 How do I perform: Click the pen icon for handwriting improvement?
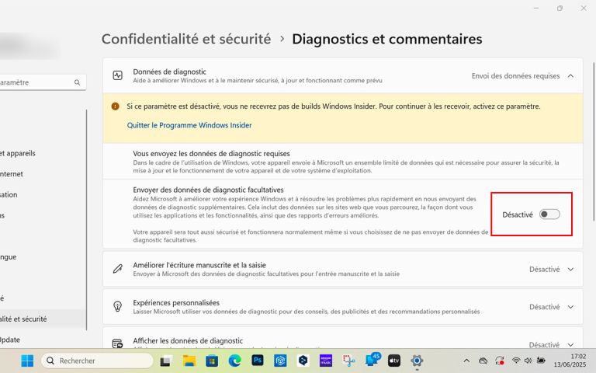tap(118, 270)
